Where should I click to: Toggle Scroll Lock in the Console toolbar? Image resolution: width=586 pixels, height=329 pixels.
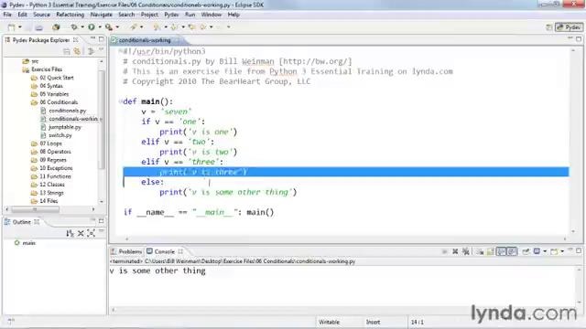491,251
